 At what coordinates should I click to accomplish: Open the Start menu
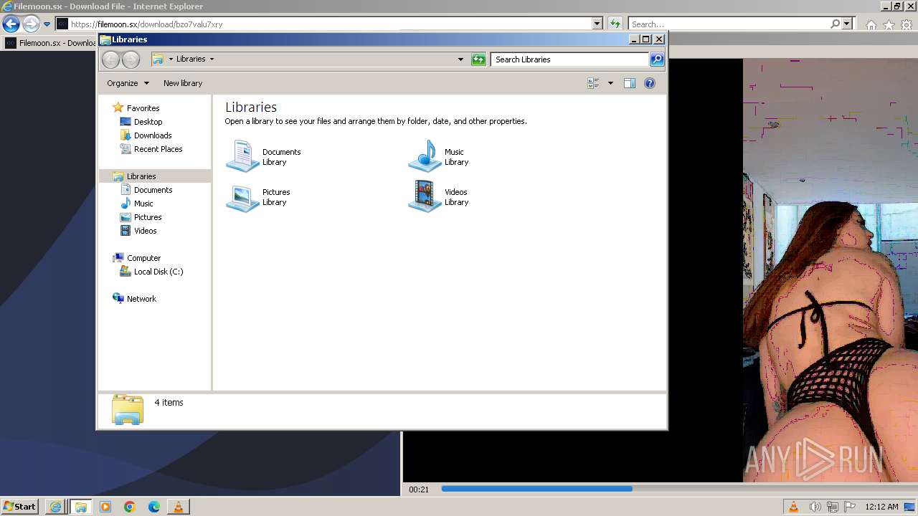19,507
